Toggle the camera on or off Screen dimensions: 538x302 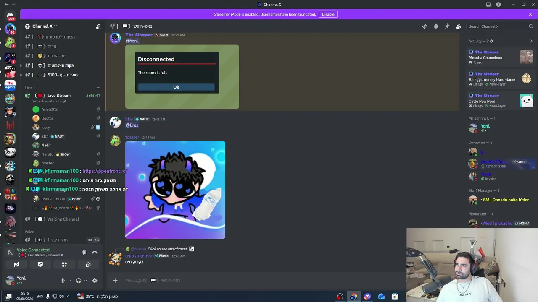16,264
